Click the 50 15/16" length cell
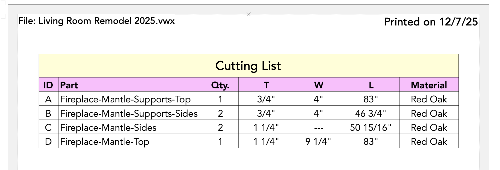The image size is (500, 170). [x=371, y=128]
